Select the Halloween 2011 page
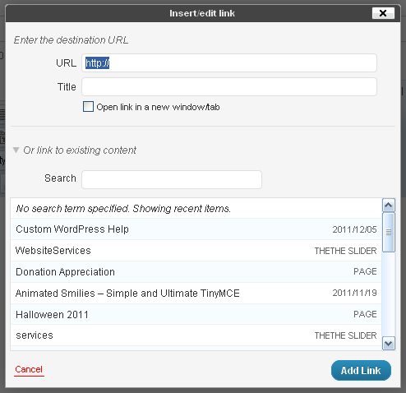This screenshot has width=406, height=393. (x=196, y=314)
